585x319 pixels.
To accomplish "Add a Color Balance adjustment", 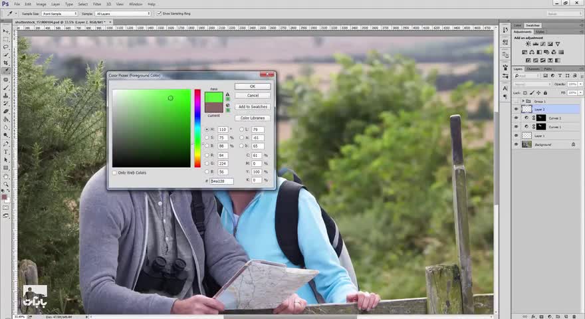I will tap(532, 53).
